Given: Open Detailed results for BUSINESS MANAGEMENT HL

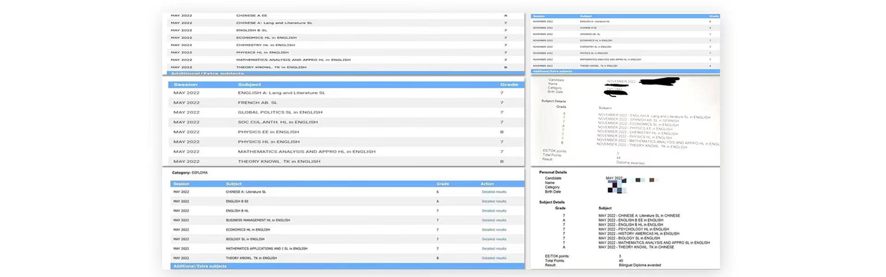Looking at the screenshot, I should 494,220.
